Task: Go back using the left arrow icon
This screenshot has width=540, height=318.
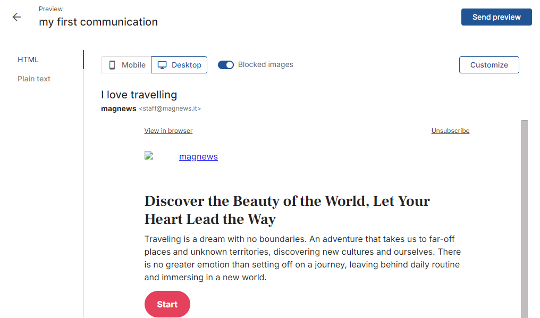Action: pos(16,17)
